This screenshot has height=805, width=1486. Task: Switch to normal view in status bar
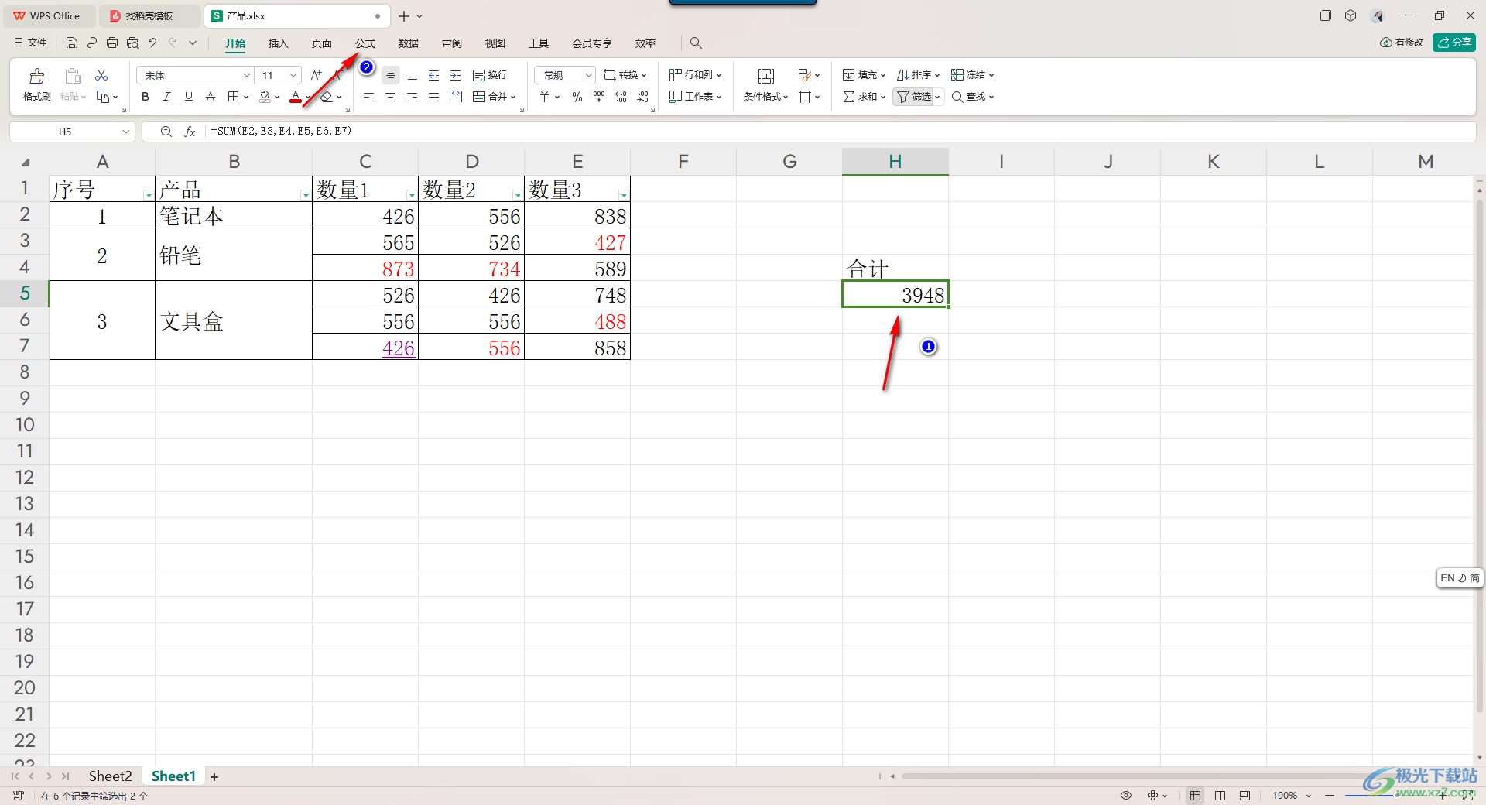(x=1196, y=796)
